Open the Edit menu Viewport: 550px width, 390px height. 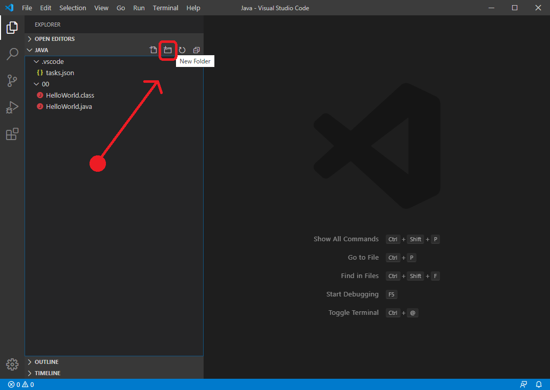tap(46, 8)
